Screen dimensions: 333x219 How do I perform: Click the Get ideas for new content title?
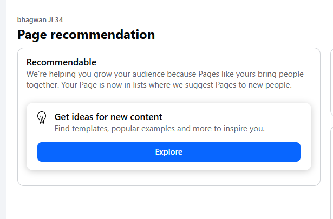point(108,117)
